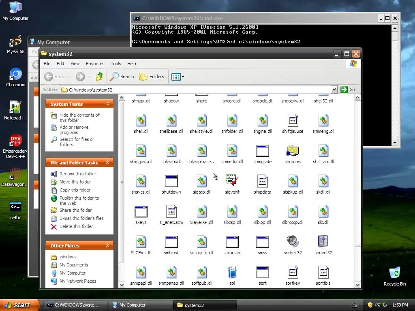Open the Help menu
Screen dimensions: 415x311
tap(132, 64)
